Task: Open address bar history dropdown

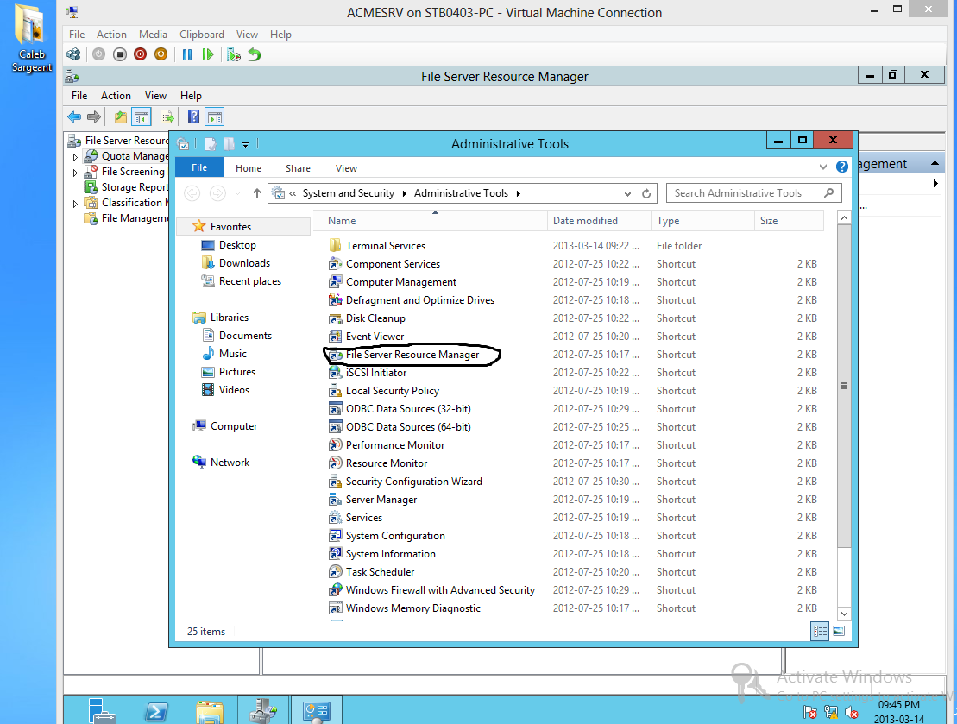Action: point(627,193)
